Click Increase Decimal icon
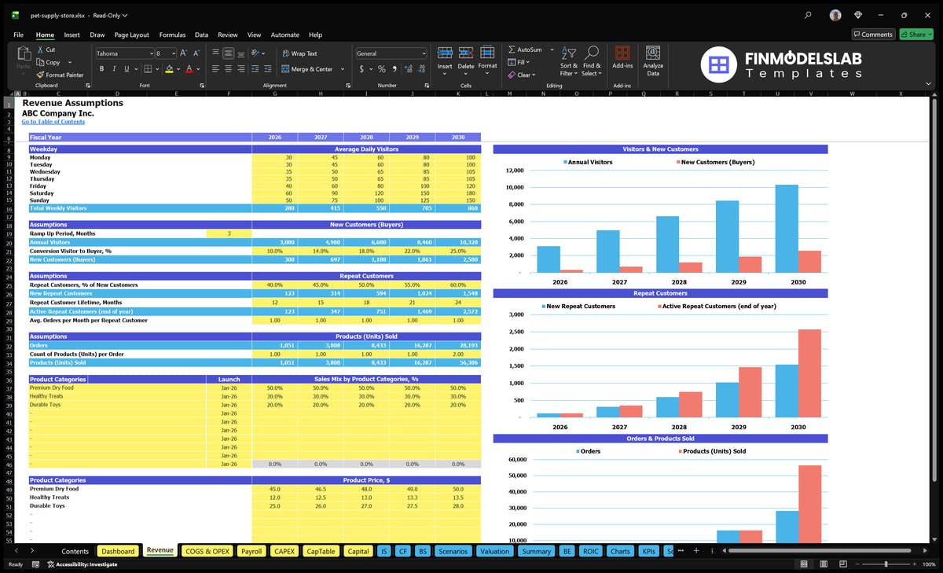943x573 pixels. [x=409, y=69]
